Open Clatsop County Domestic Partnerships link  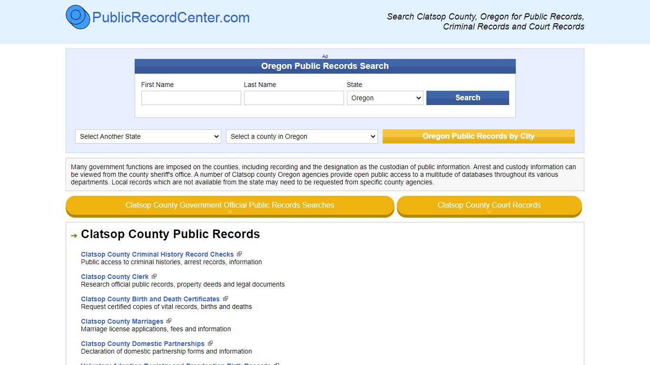pos(143,344)
